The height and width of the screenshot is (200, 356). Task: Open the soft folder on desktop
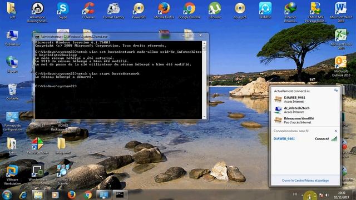12,10
